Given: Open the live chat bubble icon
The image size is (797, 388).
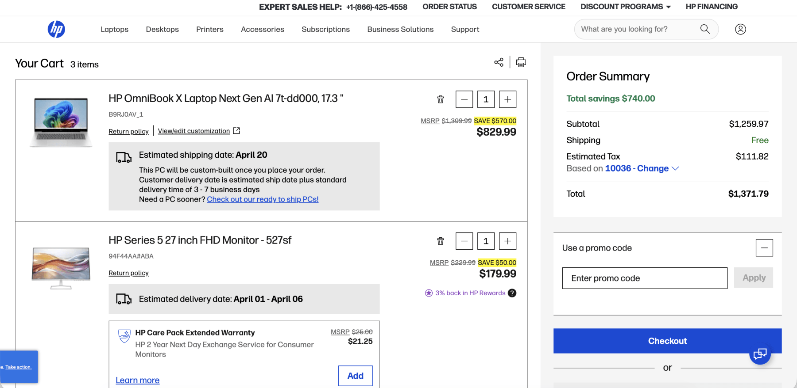Looking at the screenshot, I should tap(760, 354).
